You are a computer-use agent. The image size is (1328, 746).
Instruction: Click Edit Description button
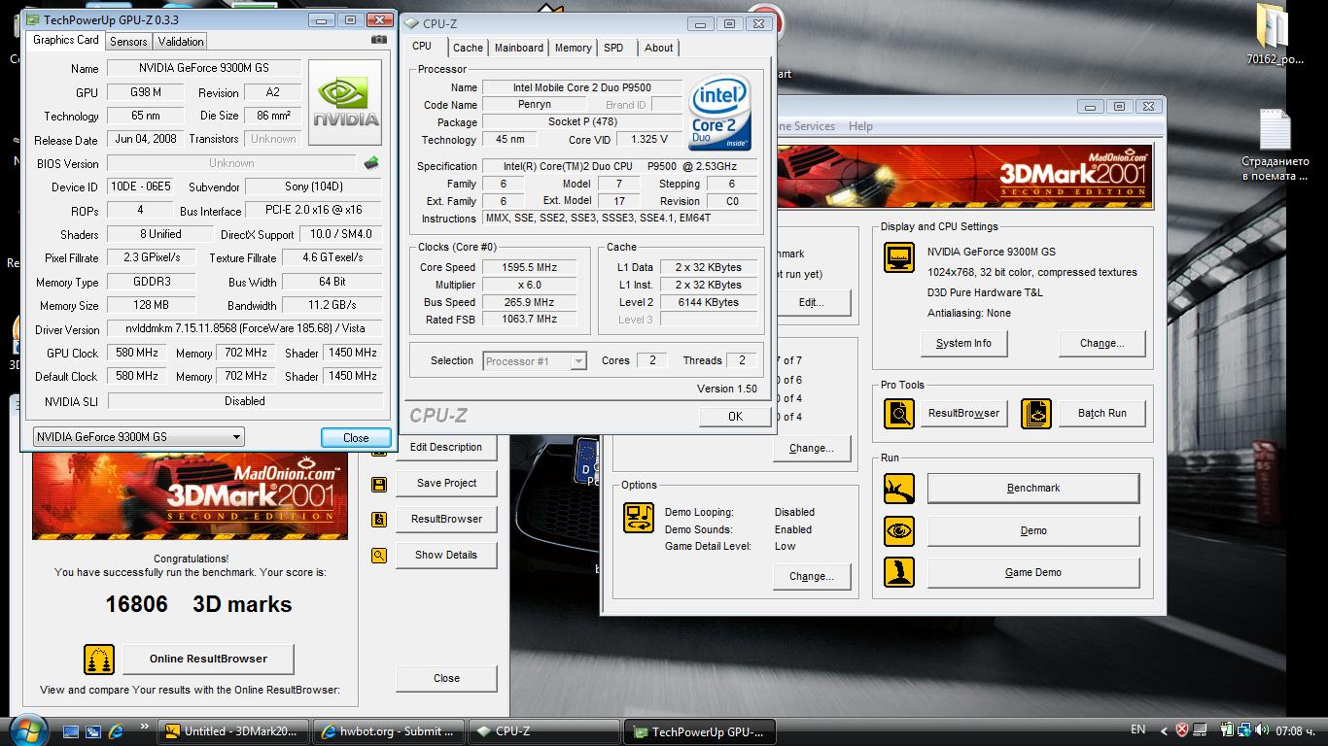coord(446,447)
